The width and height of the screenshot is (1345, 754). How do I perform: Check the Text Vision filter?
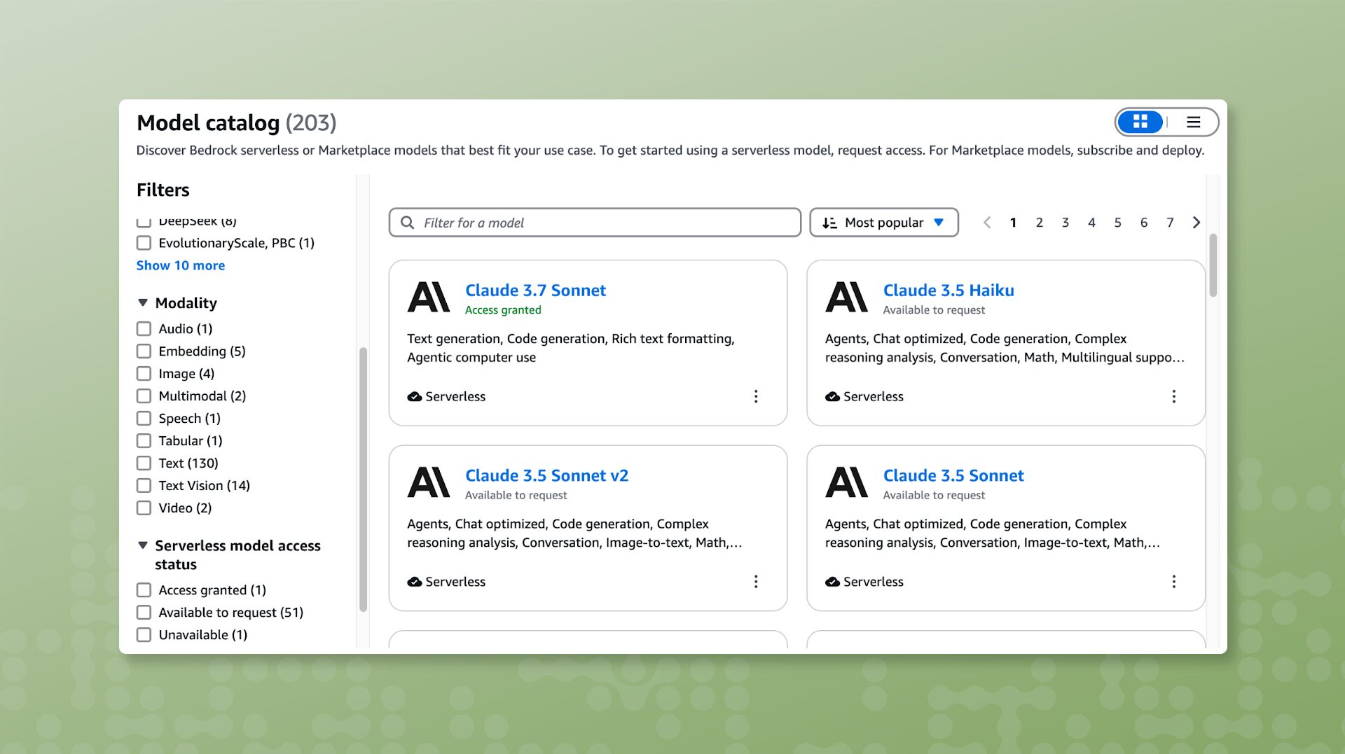pyautogui.click(x=144, y=486)
